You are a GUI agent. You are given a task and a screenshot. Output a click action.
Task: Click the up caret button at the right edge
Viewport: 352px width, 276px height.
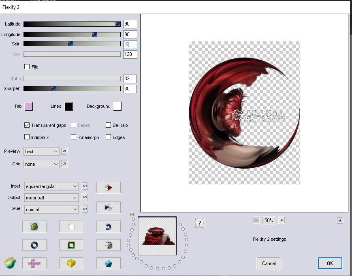(x=340, y=220)
